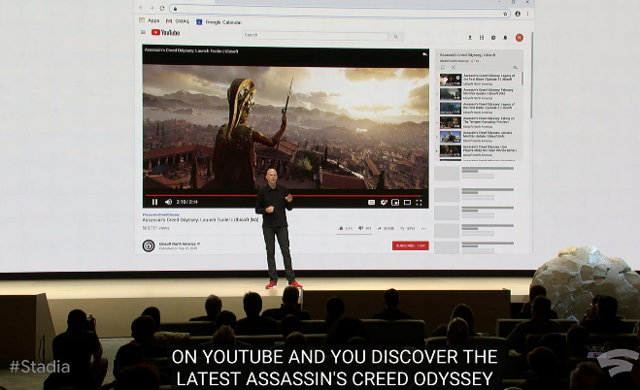Click the red SUBSCRIBE button
This screenshot has height=390, width=640.
pos(410,245)
